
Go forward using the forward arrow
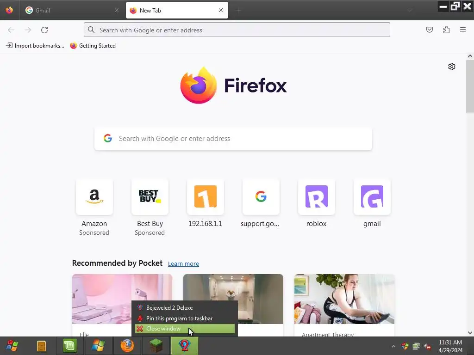(28, 30)
